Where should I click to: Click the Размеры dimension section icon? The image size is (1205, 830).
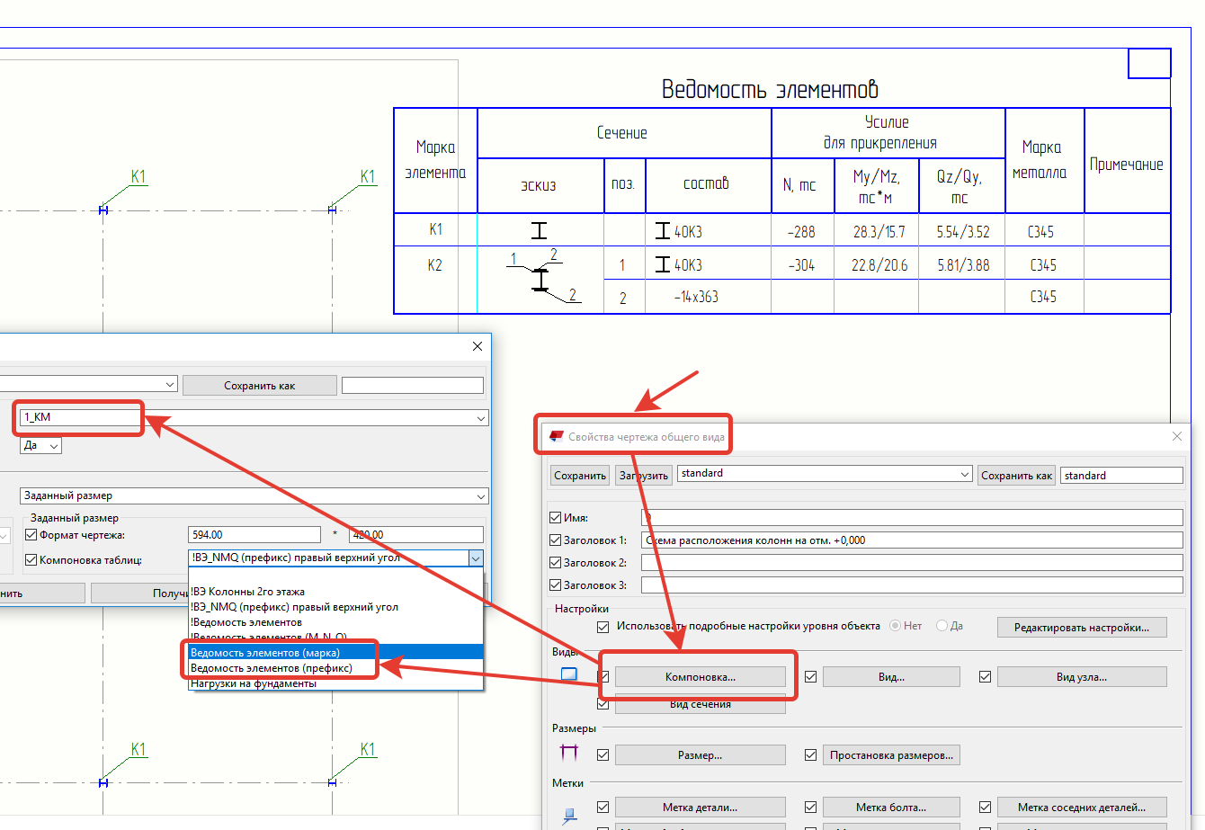[x=568, y=753]
